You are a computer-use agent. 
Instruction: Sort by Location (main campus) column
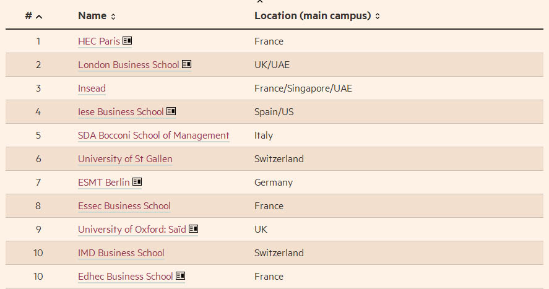(x=318, y=15)
